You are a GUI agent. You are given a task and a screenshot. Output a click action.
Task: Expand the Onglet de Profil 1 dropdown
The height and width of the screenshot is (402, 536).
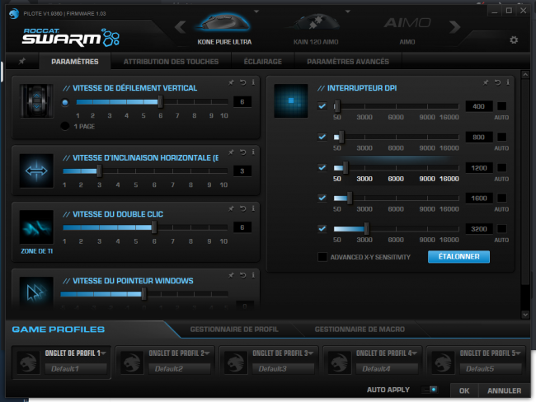click(x=103, y=353)
